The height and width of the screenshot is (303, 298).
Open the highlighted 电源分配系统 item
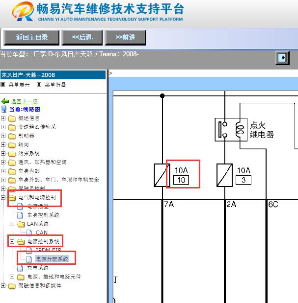click(x=52, y=259)
